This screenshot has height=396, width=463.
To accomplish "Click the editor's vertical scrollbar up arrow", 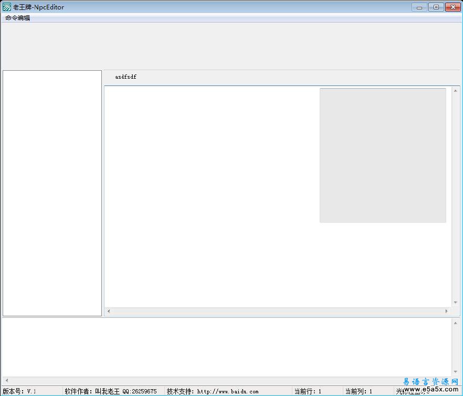I will (455, 91).
